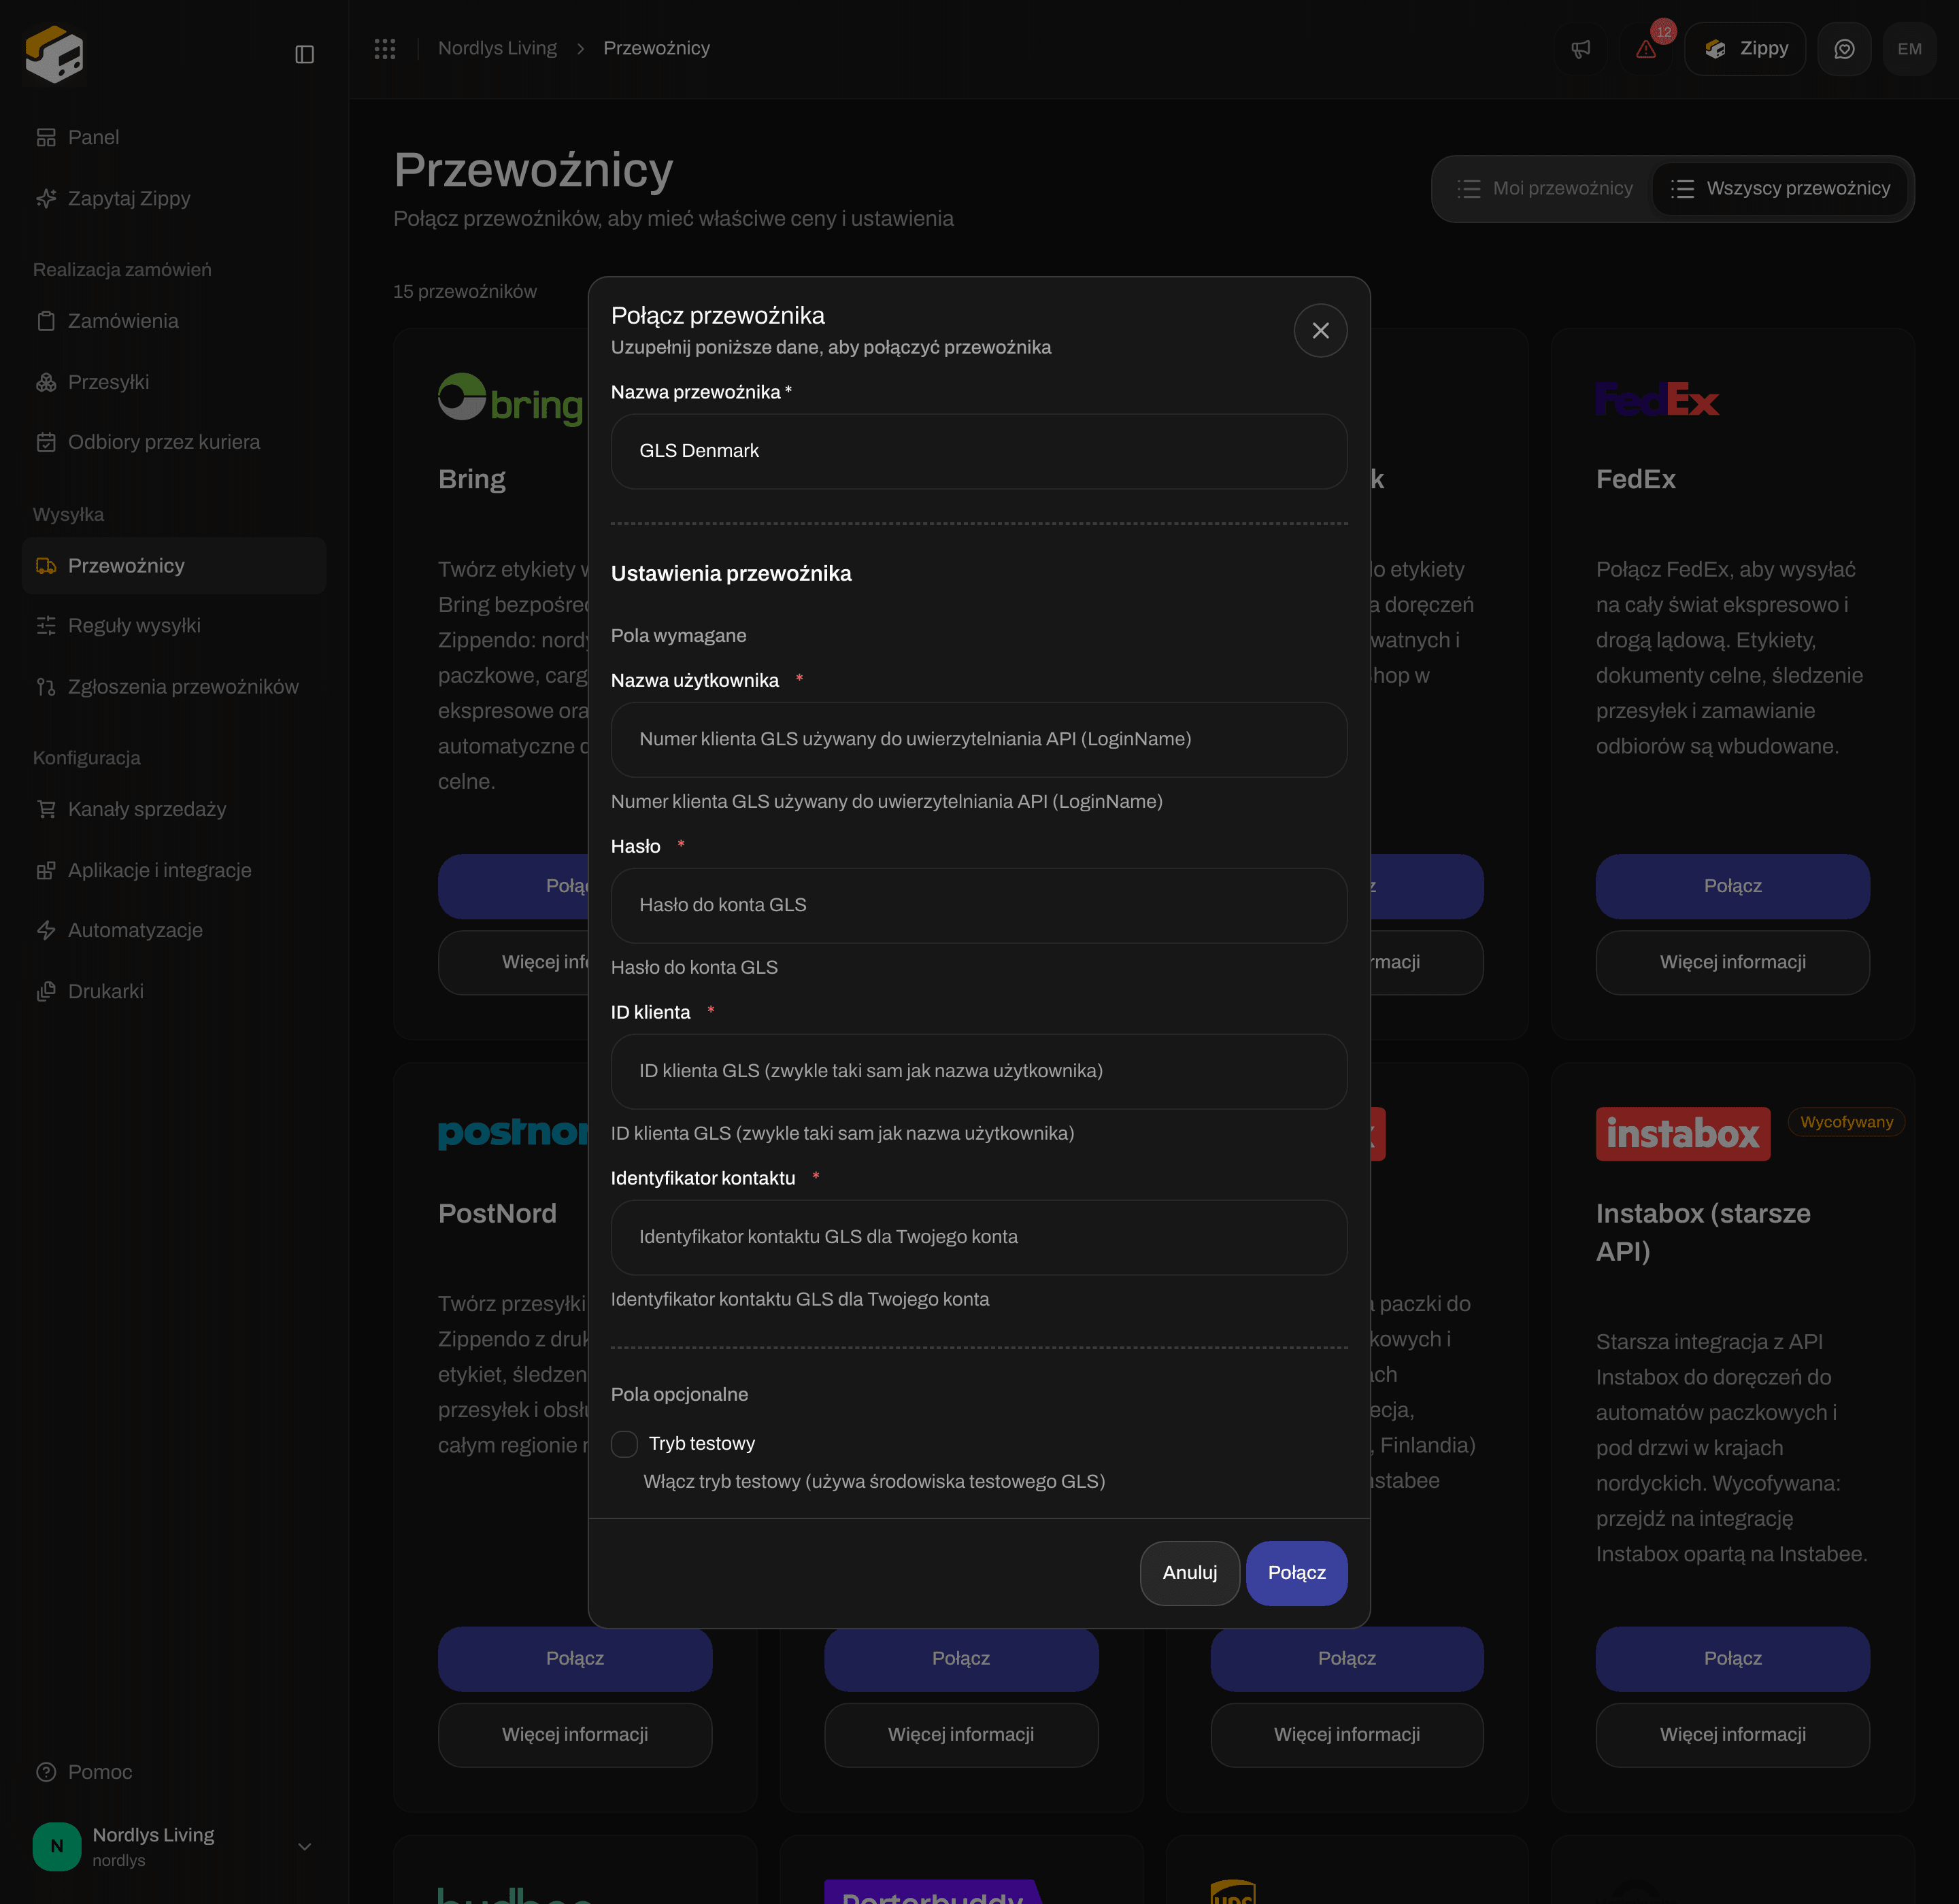Click the Drukarki printer icon
The width and height of the screenshot is (1959, 1904).
tap(46, 991)
